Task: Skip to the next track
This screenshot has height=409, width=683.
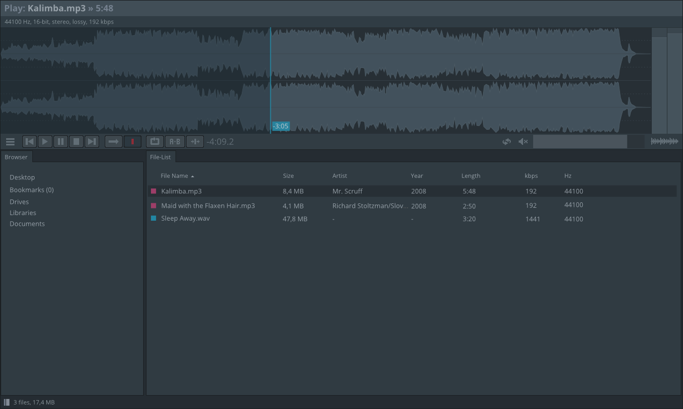Action: tap(92, 142)
